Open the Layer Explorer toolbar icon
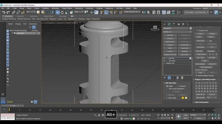Image resolution: width=222 pixels, height=124 pixels. [159, 12]
